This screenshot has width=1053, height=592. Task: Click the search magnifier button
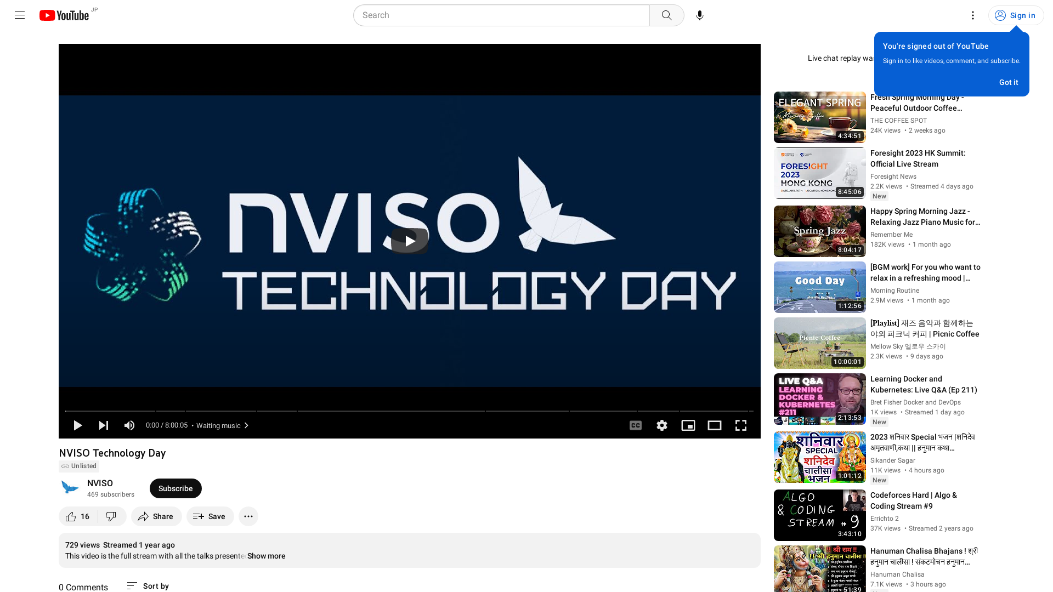666,15
